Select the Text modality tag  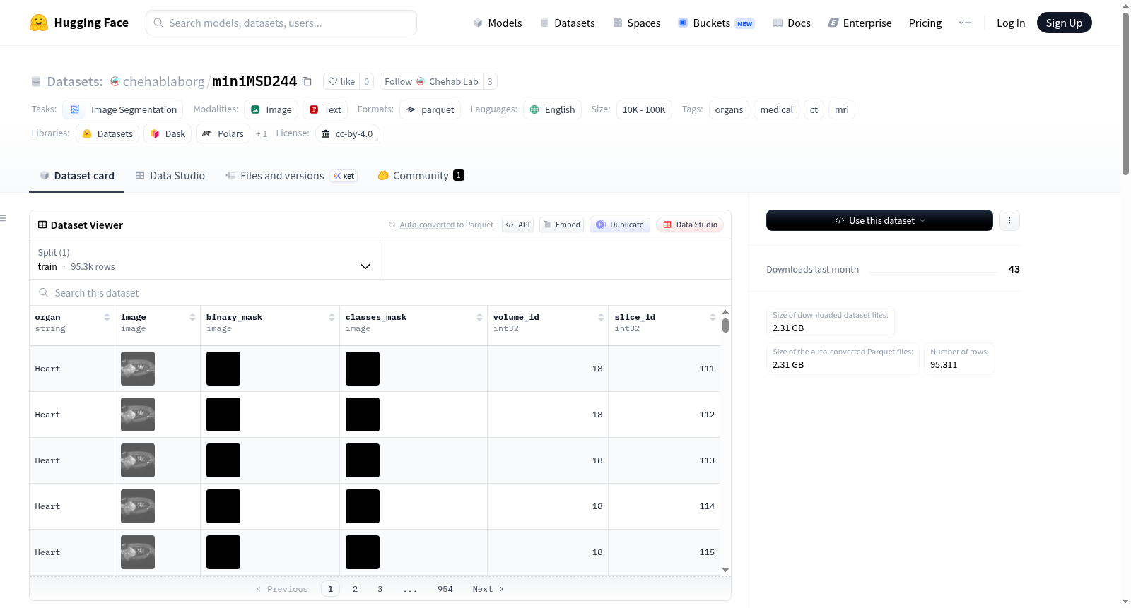tap(325, 109)
